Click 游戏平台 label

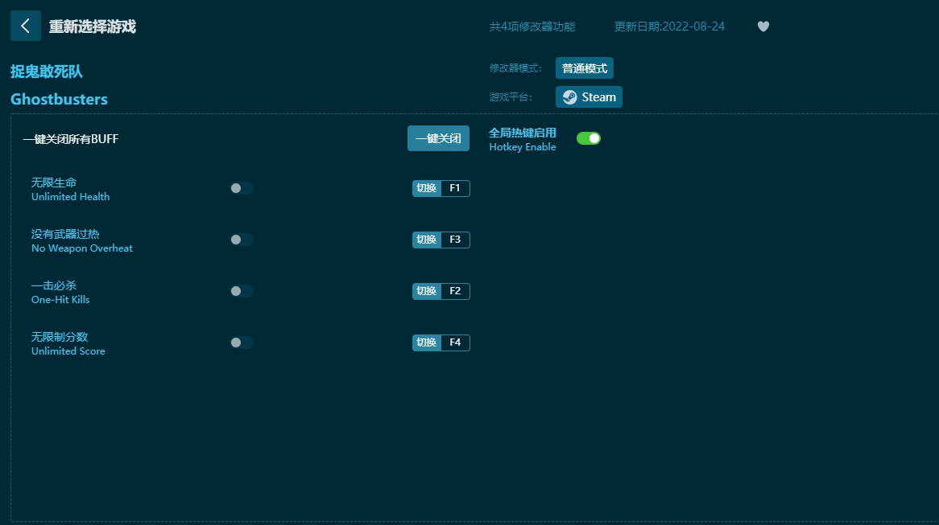(511, 96)
